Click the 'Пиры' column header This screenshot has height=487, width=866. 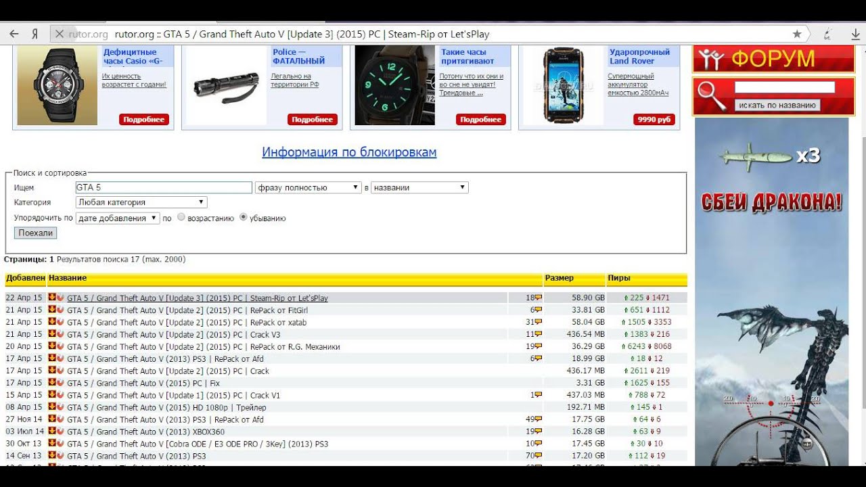point(619,278)
